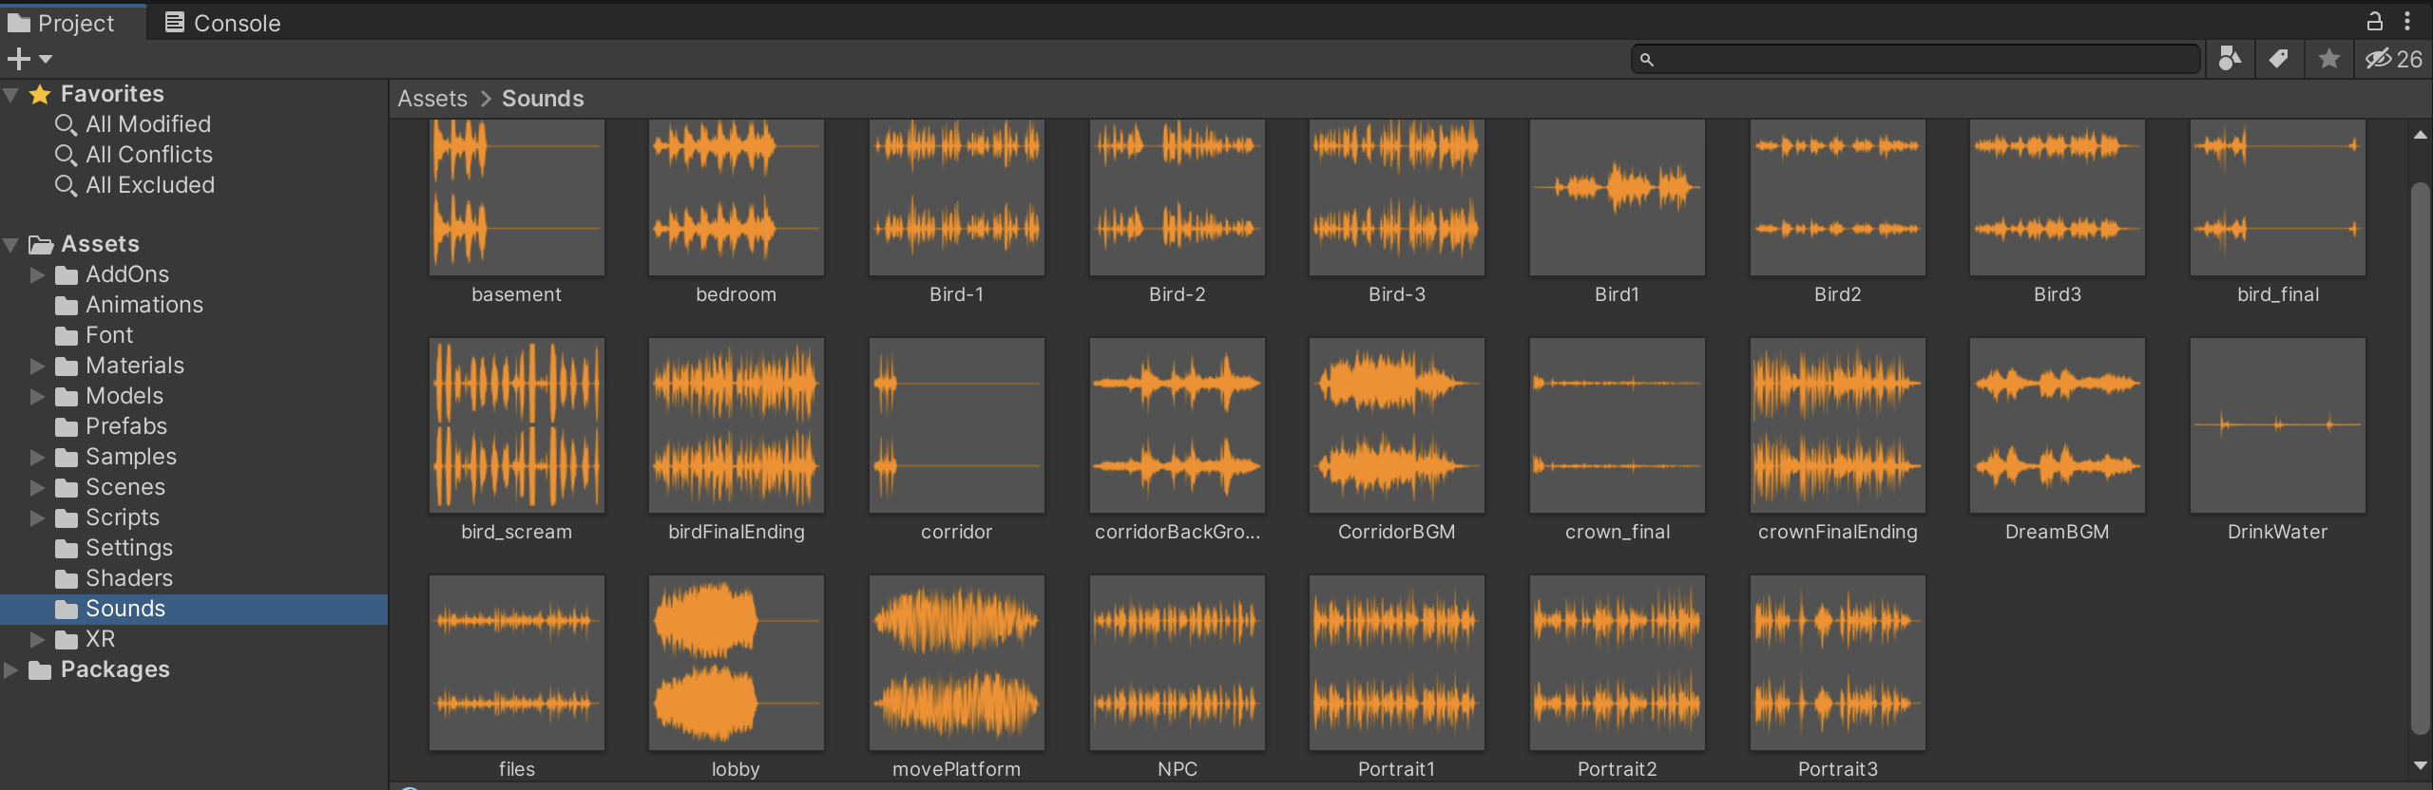Select All Conflicts saved search

[134, 155]
